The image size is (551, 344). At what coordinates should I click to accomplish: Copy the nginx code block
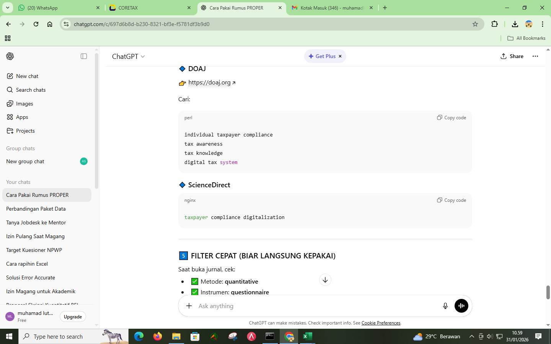click(451, 200)
